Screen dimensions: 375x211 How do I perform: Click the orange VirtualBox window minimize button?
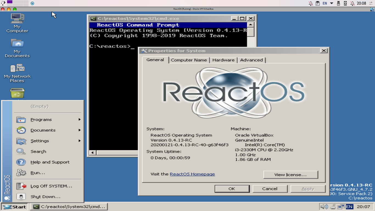(x=9, y=9)
